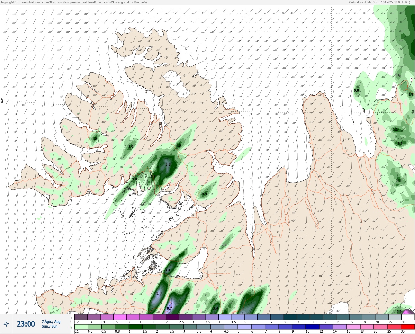Click the snow legend swatch starting at 4
Screen dimensions: 415x334
225,317
